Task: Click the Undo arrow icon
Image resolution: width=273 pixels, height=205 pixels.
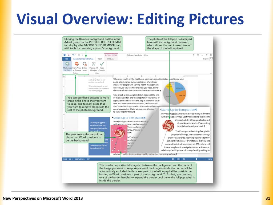Action: click(74, 55)
